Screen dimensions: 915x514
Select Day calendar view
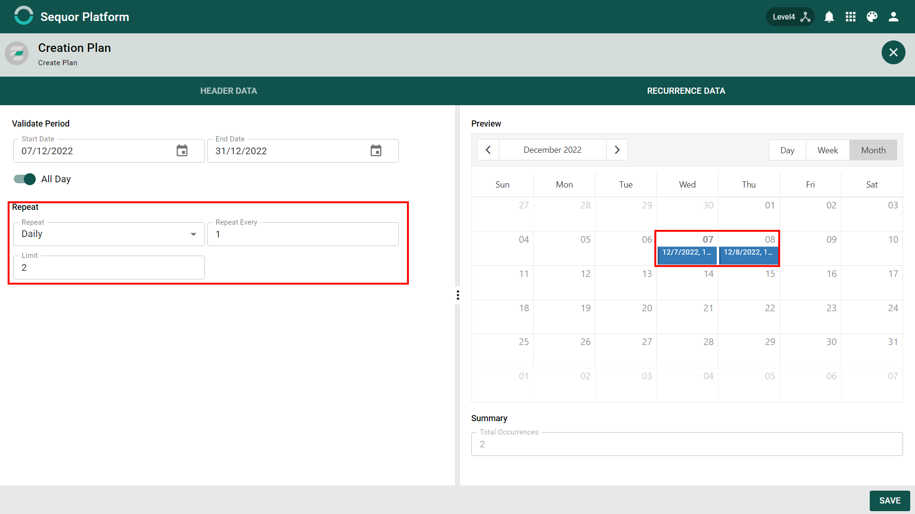[x=787, y=150]
